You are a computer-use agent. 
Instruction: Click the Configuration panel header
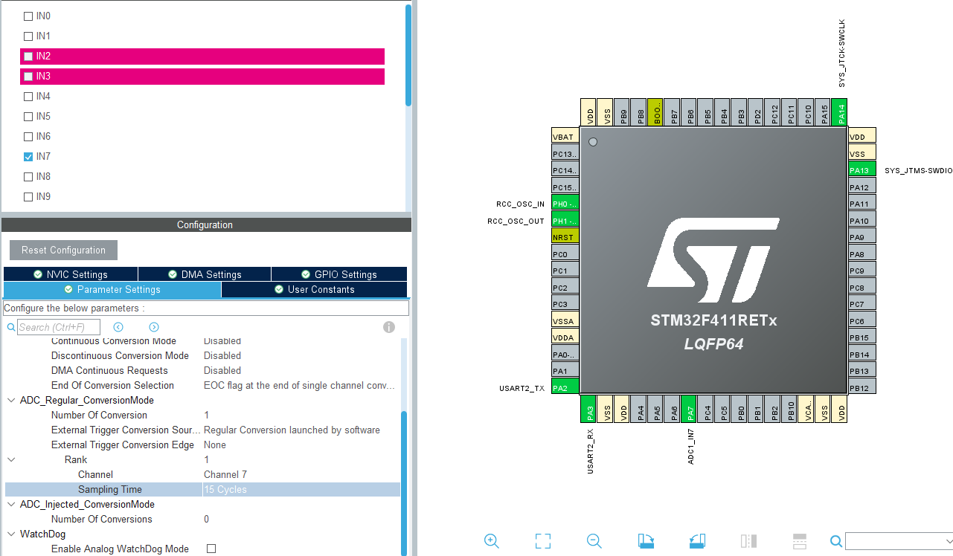(x=206, y=224)
